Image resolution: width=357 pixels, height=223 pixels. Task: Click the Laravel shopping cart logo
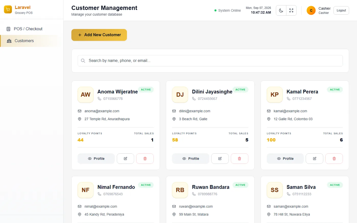[8, 9]
